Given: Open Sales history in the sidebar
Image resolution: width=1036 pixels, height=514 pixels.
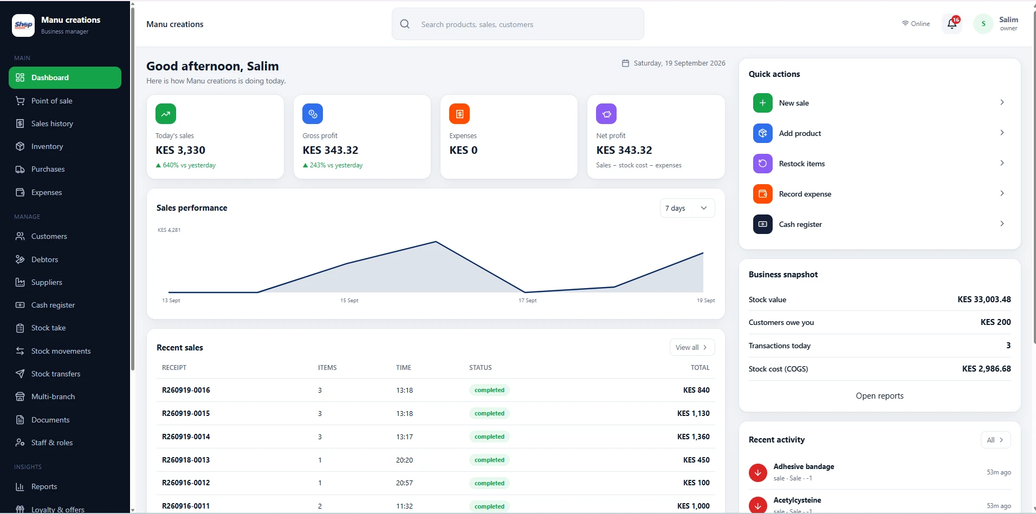Looking at the screenshot, I should 65,123.
